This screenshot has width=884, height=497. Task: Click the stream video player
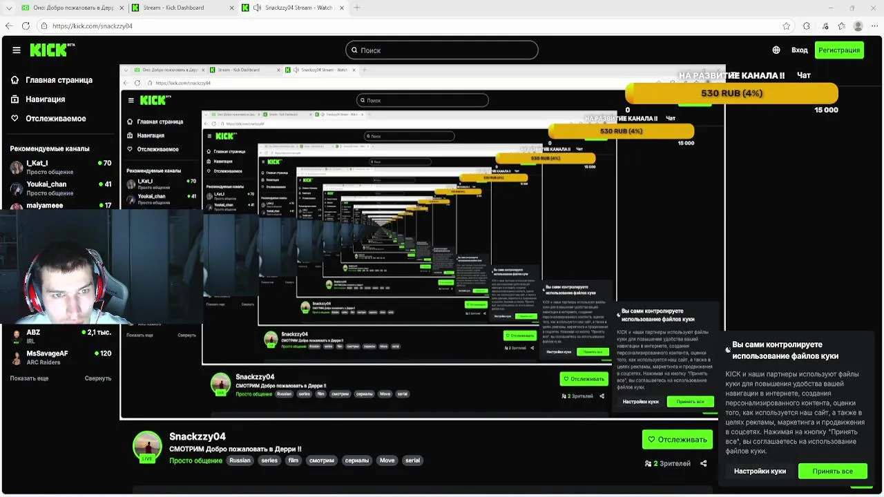pos(422,242)
